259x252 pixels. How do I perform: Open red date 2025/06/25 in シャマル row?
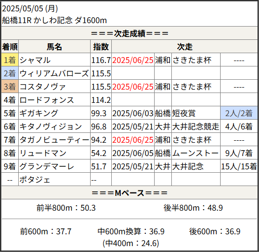[133, 60]
